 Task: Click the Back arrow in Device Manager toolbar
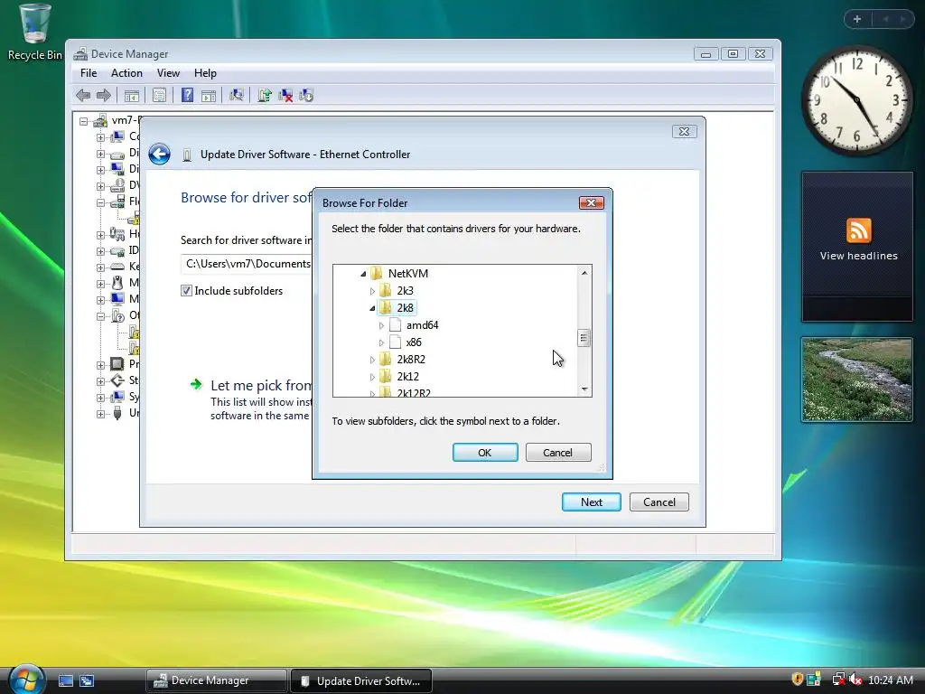(x=83, y=95)
